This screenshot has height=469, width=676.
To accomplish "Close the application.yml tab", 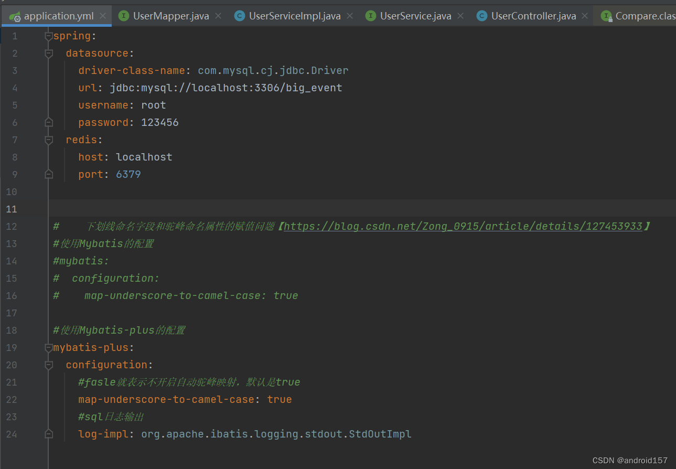I will click(103, 16).
